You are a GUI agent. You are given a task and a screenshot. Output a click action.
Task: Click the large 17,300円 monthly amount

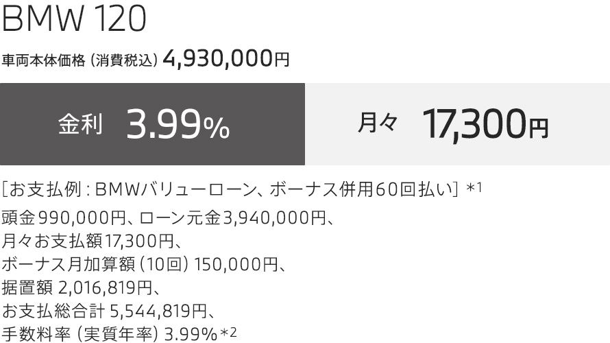click(485, 124)
